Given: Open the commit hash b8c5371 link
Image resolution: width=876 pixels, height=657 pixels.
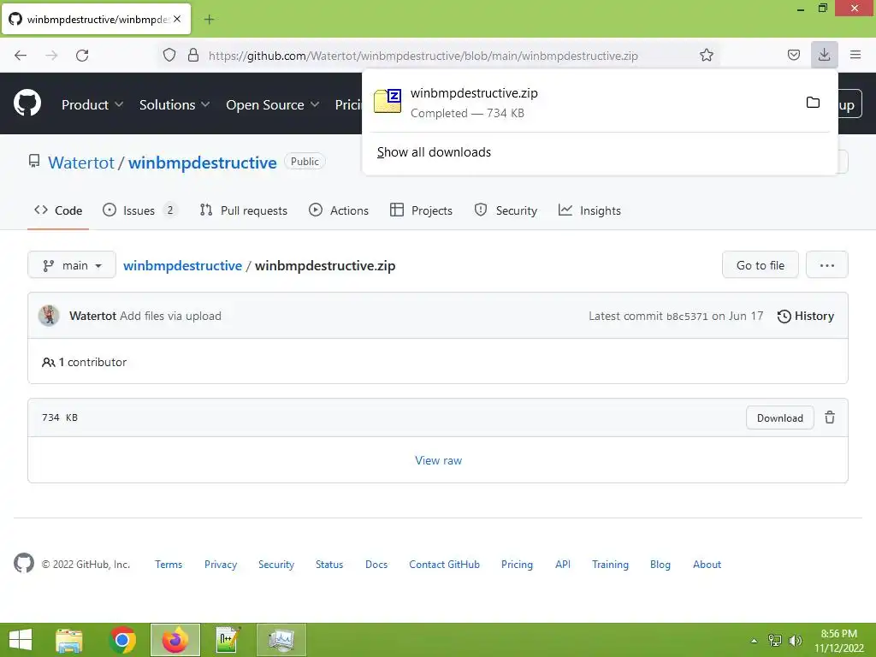Looking at the screenshot, I should (687, 317).
